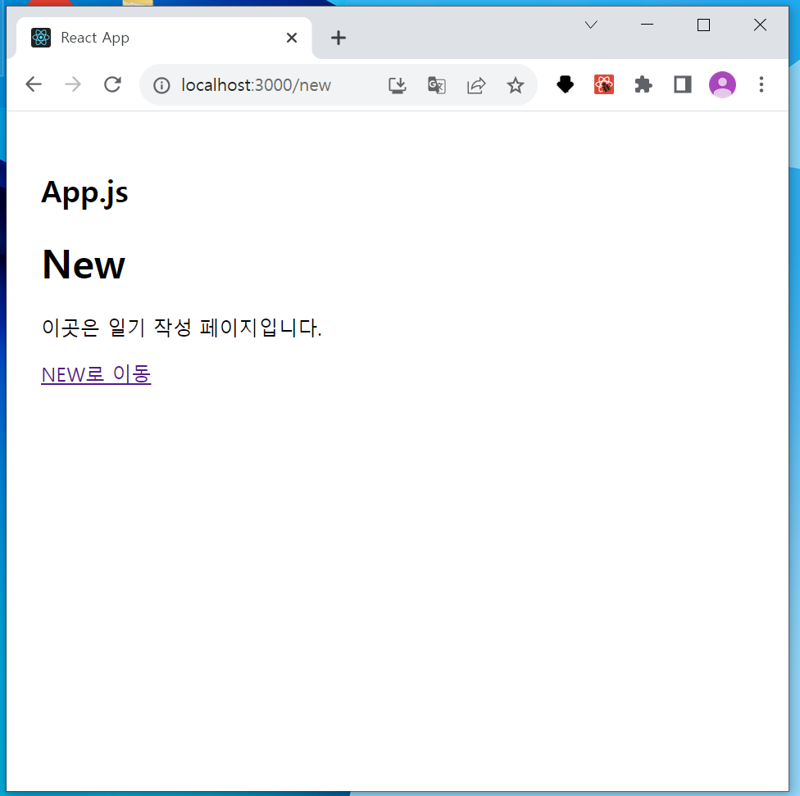Open the React Developer Tools extension
The height and width of the screenshot is (796, 800).
point(604,84)
